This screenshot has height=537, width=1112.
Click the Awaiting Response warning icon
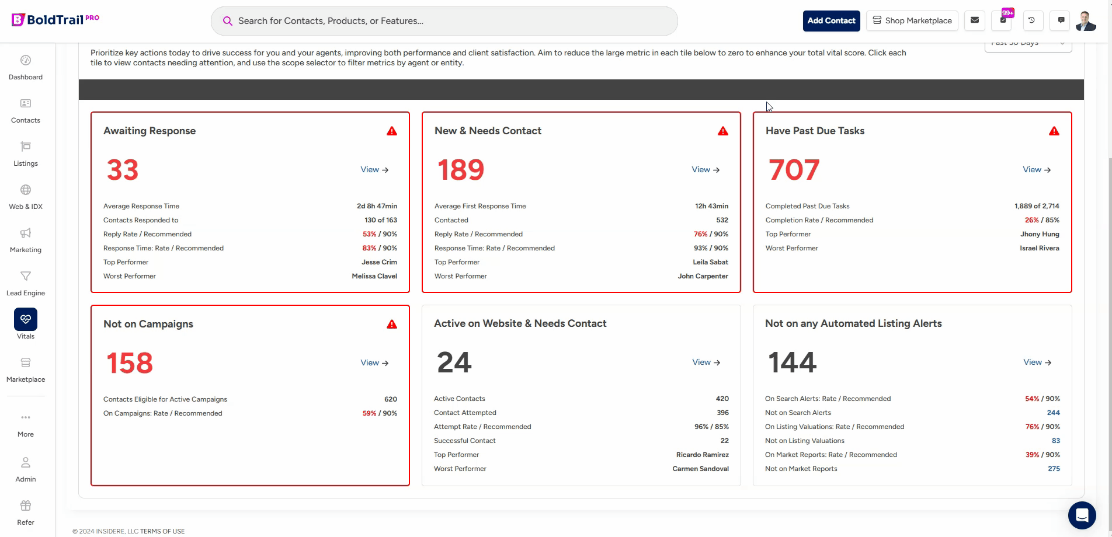point(392,131)
